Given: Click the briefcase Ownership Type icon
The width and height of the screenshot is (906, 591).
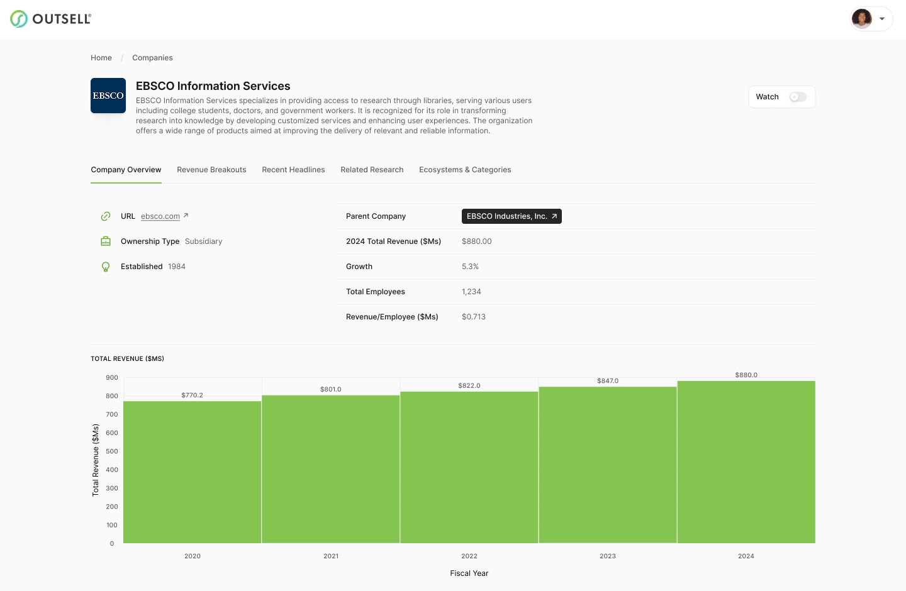Looking at the screenshot, I should (106, 241).
